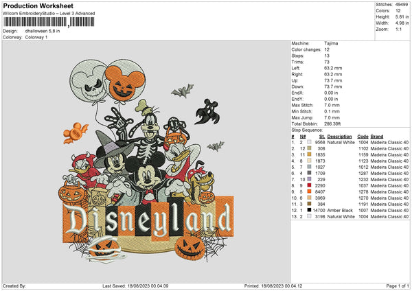Viewport: 412px width, 291px height.
Task: Click the blue-gray swatch with code 1012
Action: tap(309, 167)
